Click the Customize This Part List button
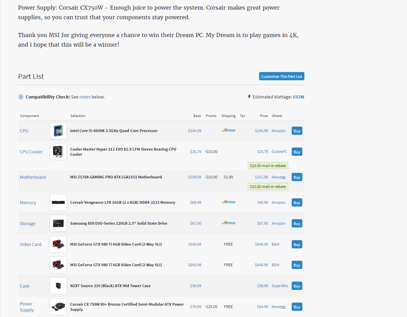 point(282,76)
